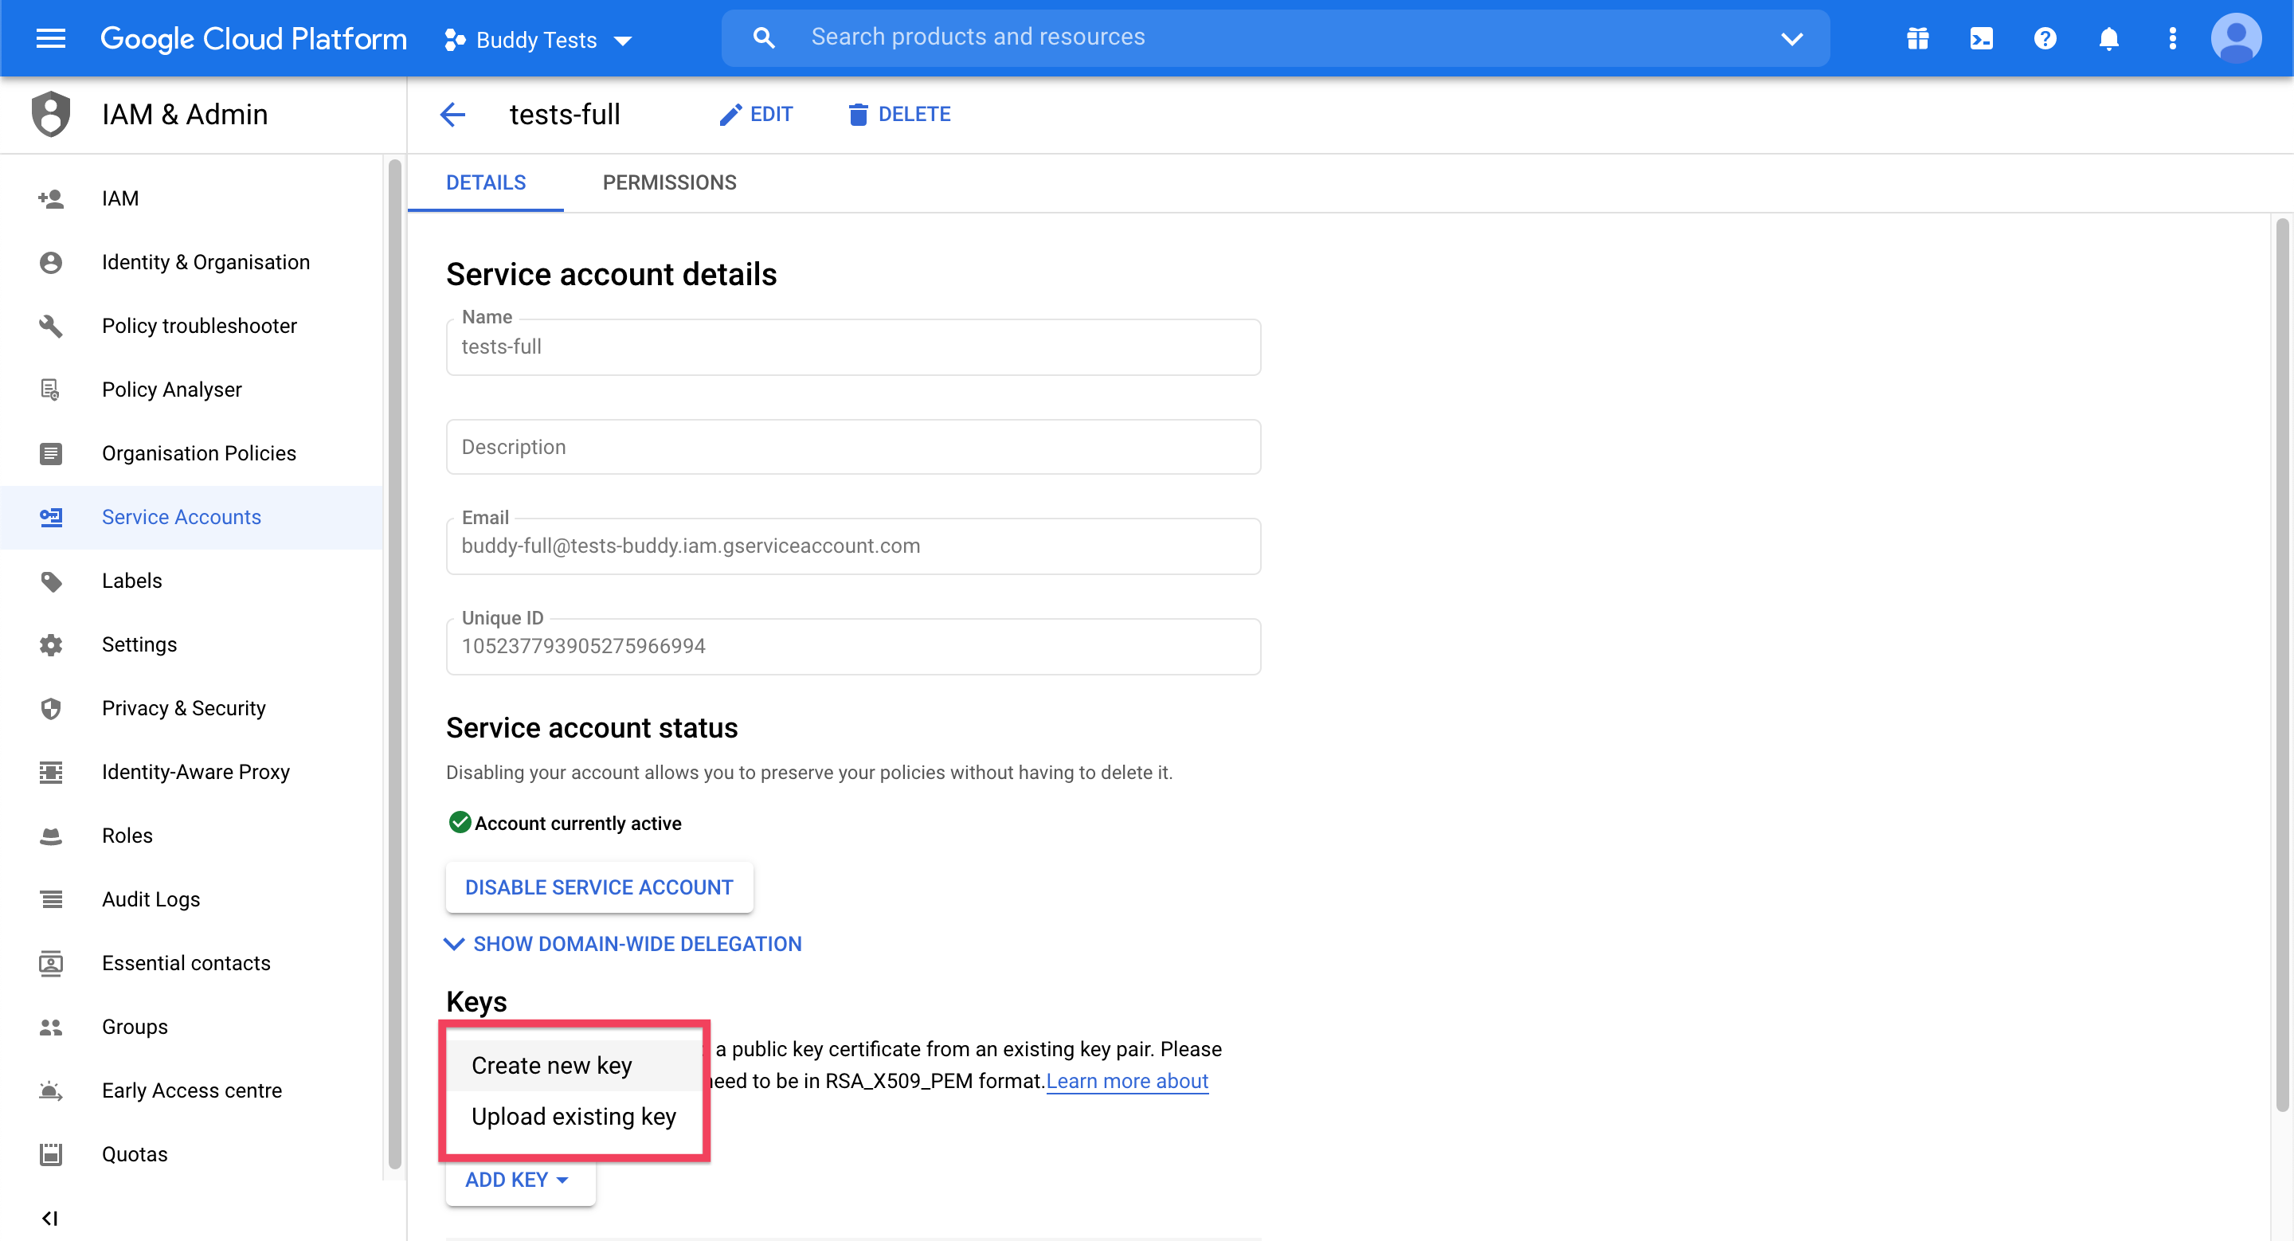Collapse the sidebar navigation panel
The width and height of the screenshot is (2294, 1241).
(x=51, y=1218)
